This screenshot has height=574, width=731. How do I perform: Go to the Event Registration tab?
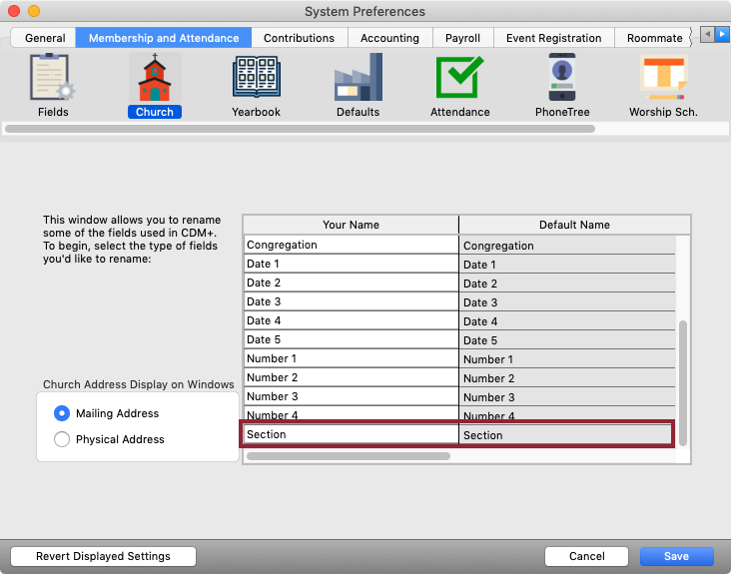click(553, 38)
